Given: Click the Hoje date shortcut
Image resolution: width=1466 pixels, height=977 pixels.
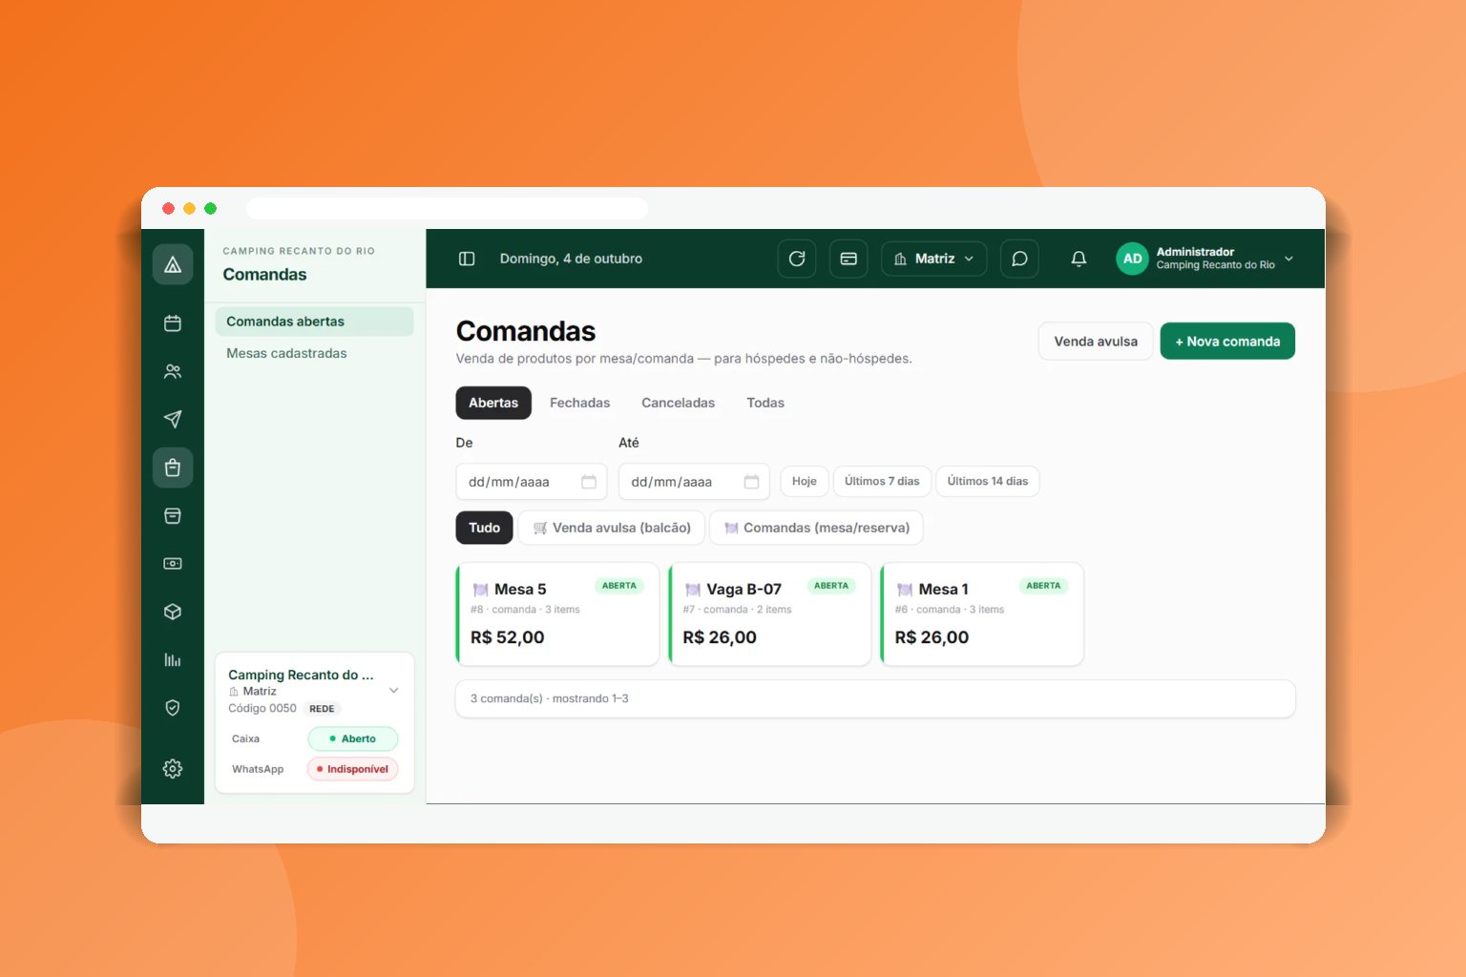Looking at the screenshot, I should click(805, 481).
